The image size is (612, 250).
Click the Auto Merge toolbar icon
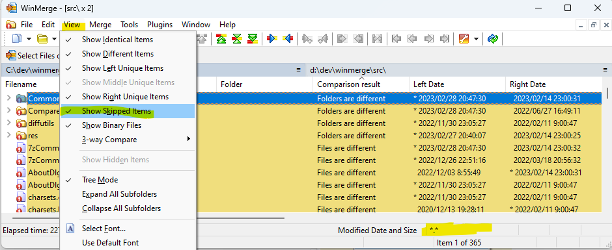click(x=377, y=38)
